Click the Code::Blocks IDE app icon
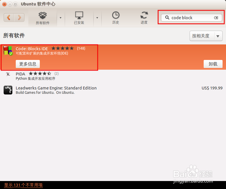 (8, 51)
